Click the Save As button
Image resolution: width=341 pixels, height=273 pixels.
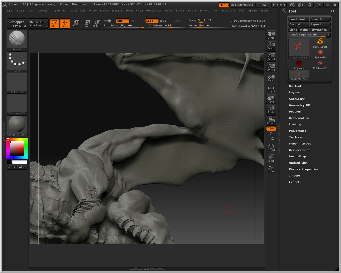pyautogui.click(x=320, y=19)
